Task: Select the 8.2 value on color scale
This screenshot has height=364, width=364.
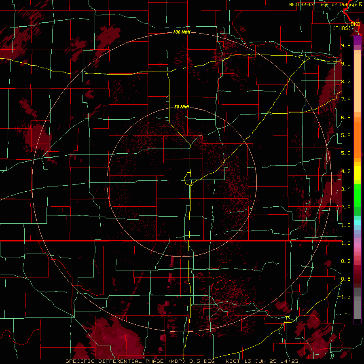Action: [346, 81]
